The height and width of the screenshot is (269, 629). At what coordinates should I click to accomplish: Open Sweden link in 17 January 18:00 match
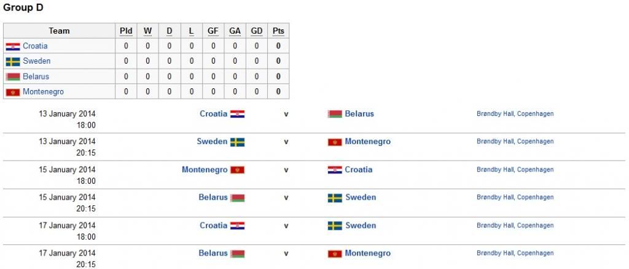pos(361,225)
